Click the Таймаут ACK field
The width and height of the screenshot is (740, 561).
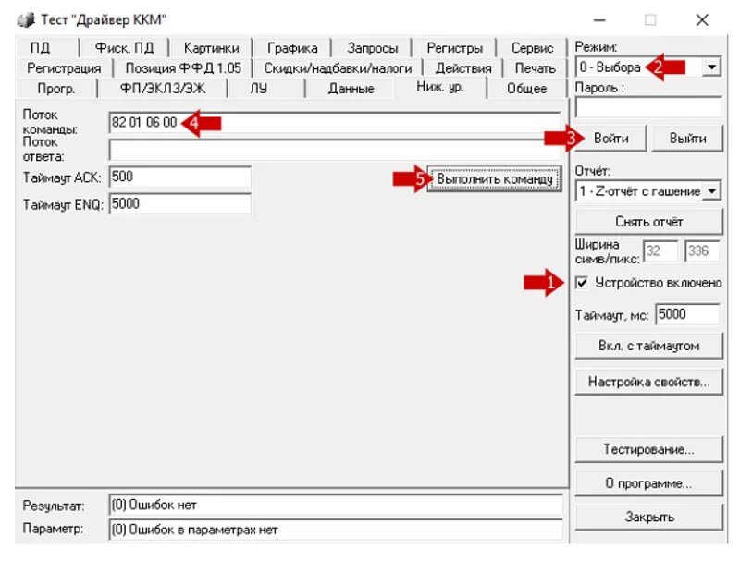pos(179,177)
